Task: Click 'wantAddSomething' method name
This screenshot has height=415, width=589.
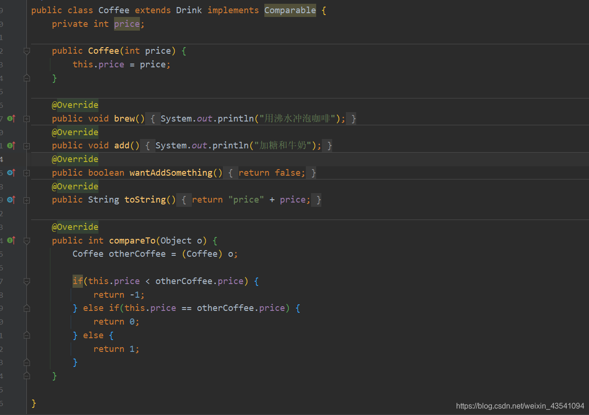Action: (171, 173)
